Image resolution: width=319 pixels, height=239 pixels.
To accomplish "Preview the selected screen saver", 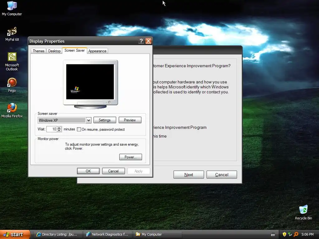I will (x=130, y=120).
